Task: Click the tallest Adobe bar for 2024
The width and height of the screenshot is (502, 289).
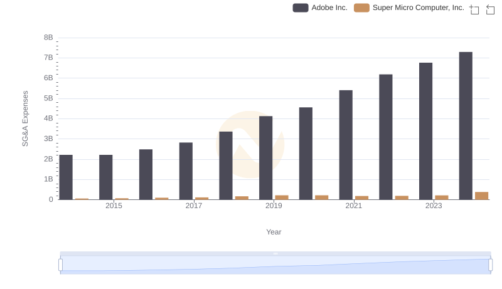Action: [x=466, y=125]
